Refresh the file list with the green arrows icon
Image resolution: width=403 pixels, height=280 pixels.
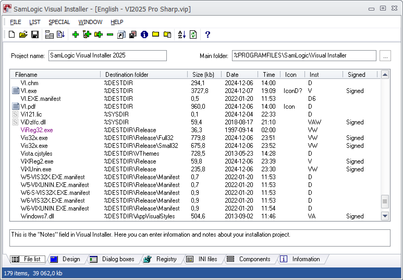pyautogui.click(x=193, y=34)
